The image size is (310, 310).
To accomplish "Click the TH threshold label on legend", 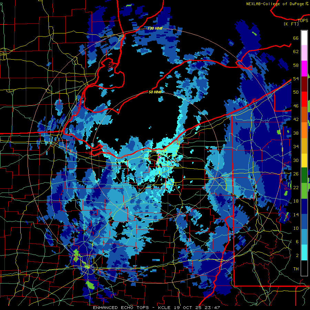I will click(296, 269).
